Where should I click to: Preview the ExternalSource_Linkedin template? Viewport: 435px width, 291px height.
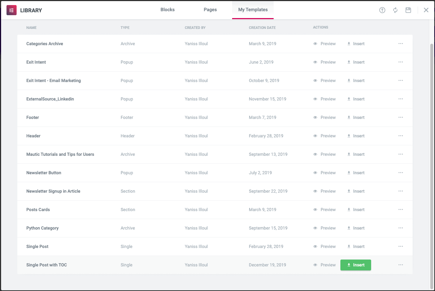(325, 99)
